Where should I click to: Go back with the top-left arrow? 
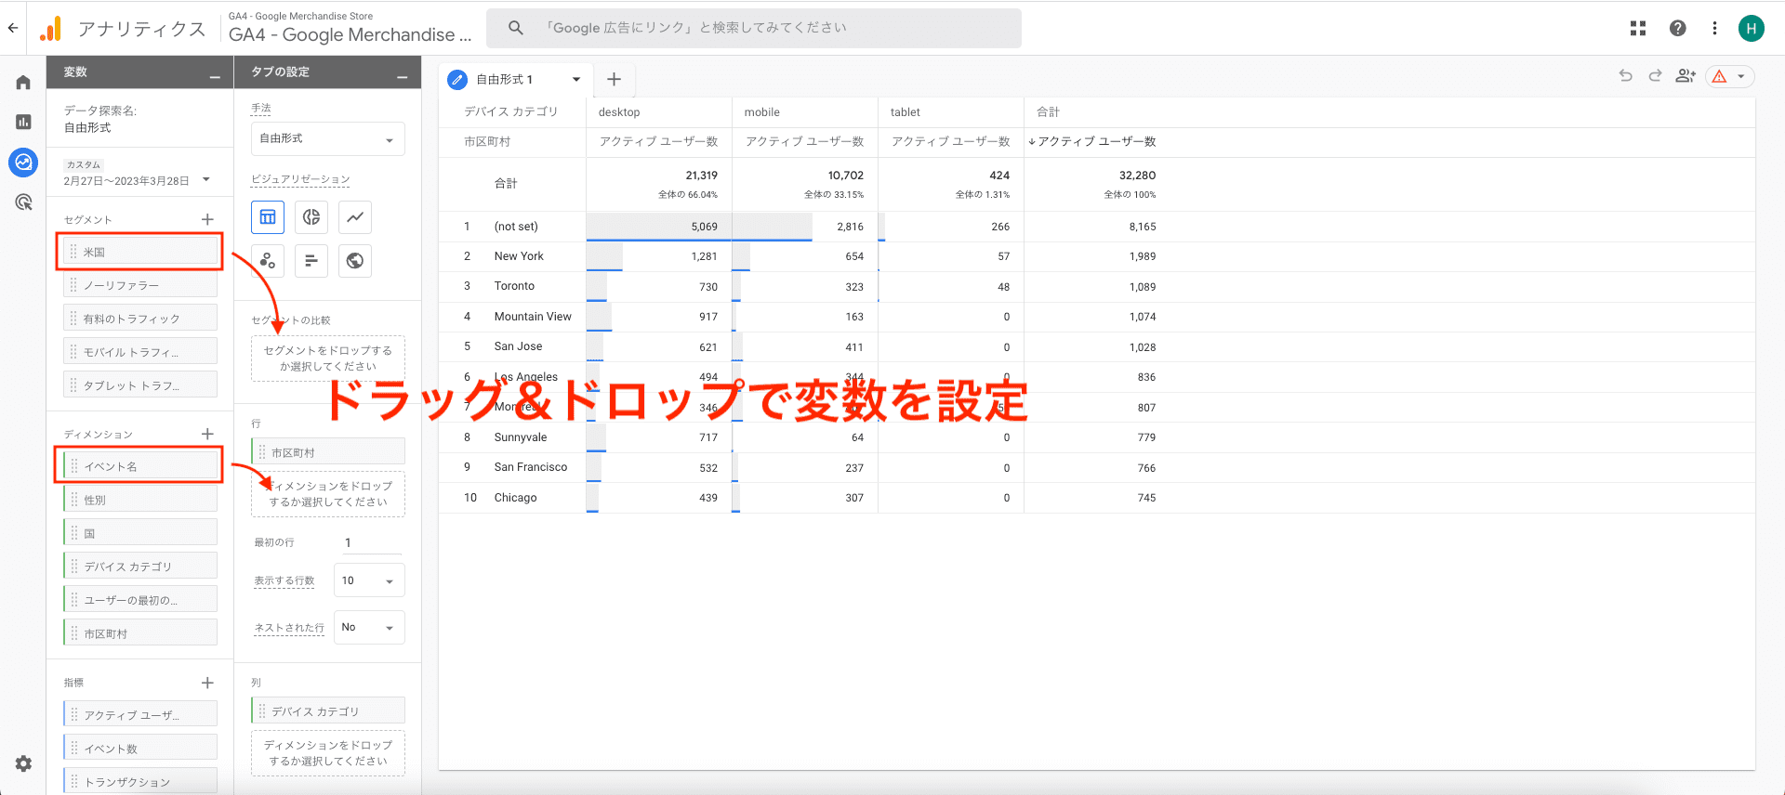coord(13,28)
